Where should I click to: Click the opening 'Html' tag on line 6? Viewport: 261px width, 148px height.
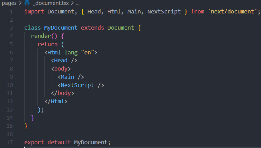54,52
